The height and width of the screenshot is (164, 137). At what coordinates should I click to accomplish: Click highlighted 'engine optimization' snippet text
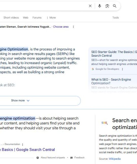[x=18, y=118]
